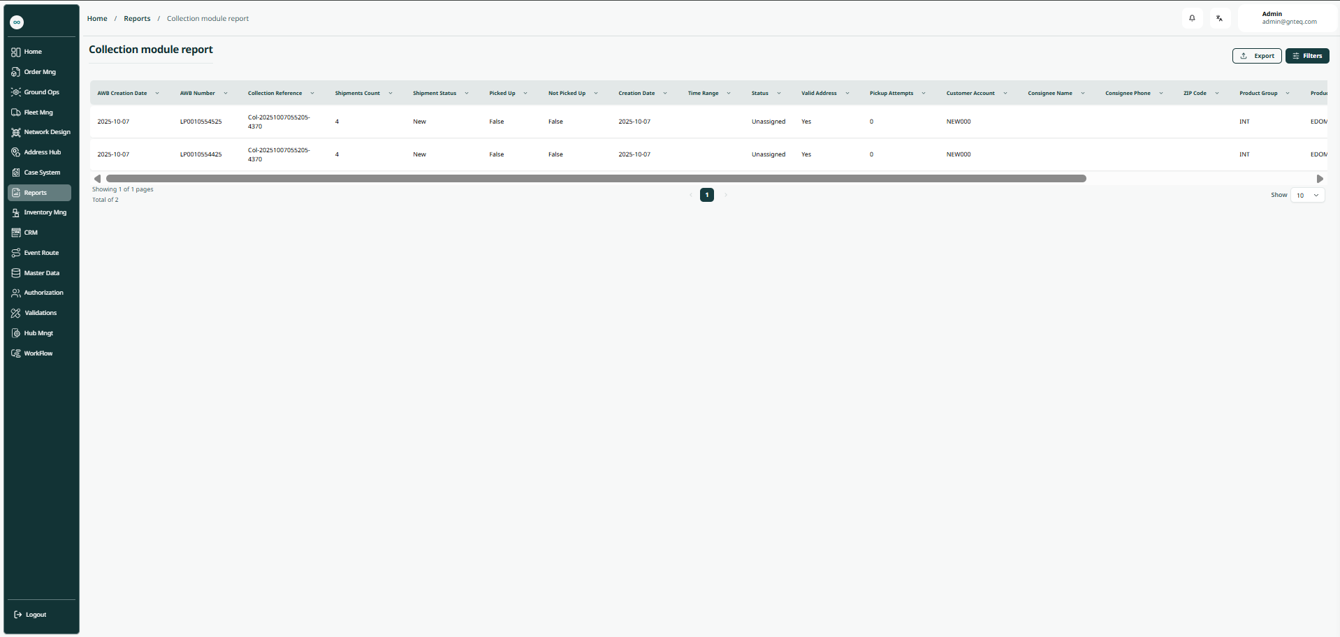Click the Event Route icon
Viewport: 1340px width, 637px height.
(16, 253)
